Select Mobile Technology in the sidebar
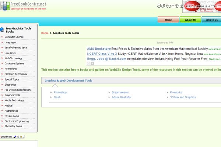This screenshot has width=221, height=147. (x=14, y=100)
